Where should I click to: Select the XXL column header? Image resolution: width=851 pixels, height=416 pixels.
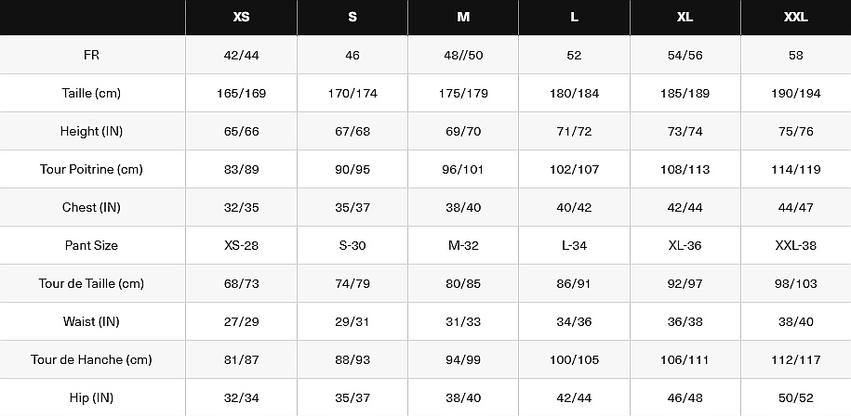[795, 18]
